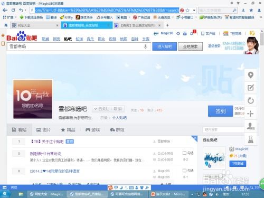Open the 已关注 followed dropdown
The image size is (264, 198).
tap(101, 109)
